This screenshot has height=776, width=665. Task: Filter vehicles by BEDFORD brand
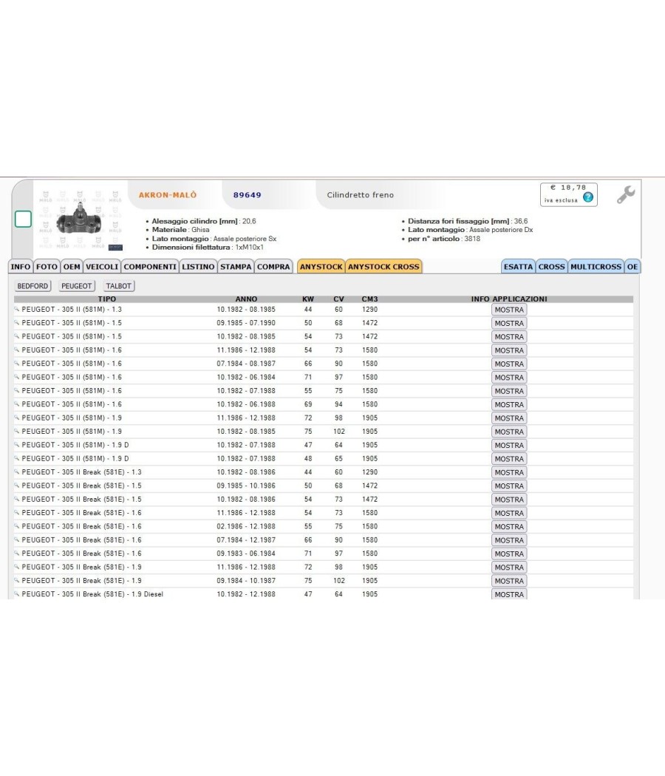coord(33,286)
